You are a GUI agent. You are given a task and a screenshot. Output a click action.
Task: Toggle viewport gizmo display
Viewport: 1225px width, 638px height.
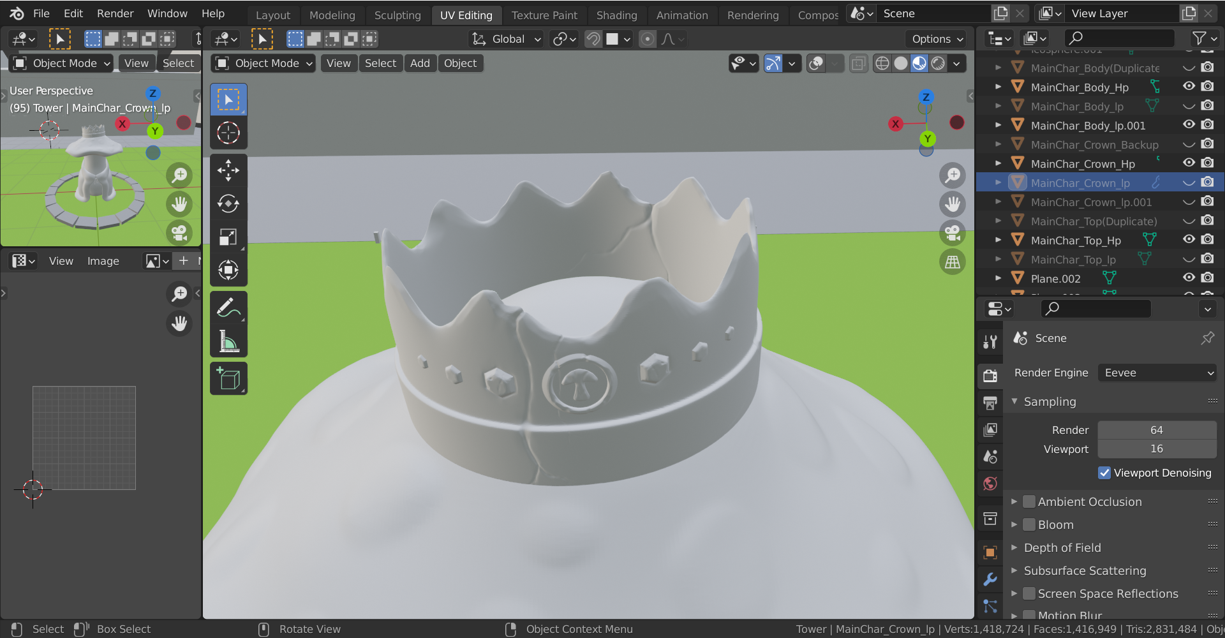pos(773,63)
